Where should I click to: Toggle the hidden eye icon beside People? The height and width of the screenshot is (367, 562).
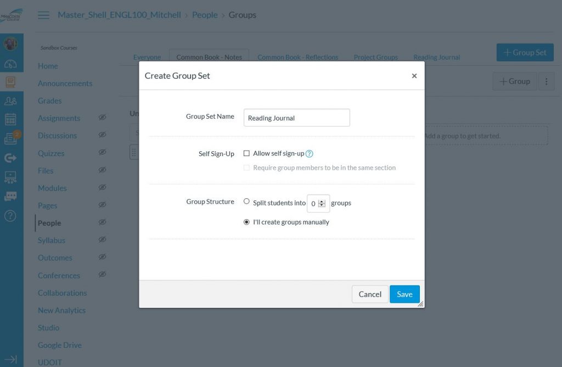click(103, 222)
